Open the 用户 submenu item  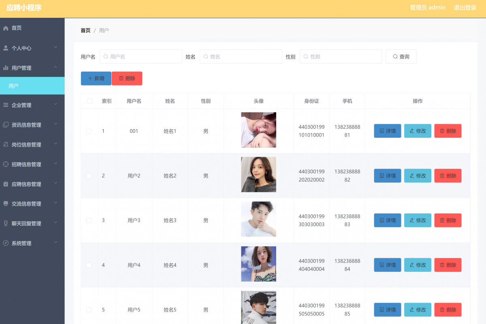pos(32,86)
